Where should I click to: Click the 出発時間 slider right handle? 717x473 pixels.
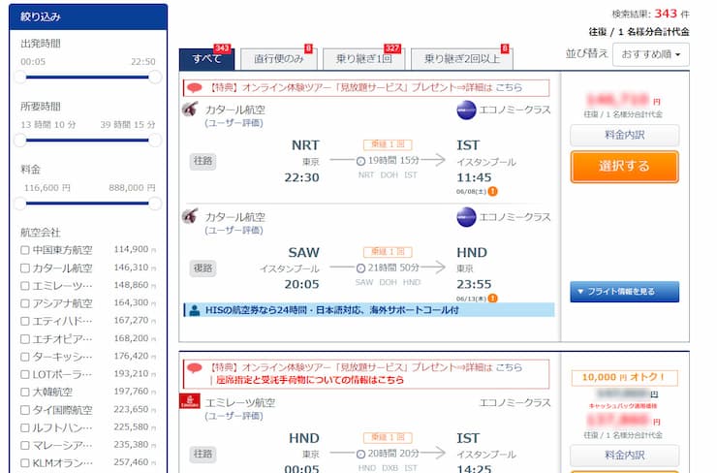155,78
